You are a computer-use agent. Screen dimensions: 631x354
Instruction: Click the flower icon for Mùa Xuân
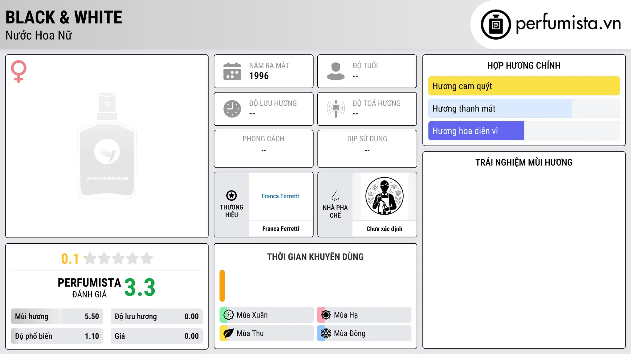point(229,315)
